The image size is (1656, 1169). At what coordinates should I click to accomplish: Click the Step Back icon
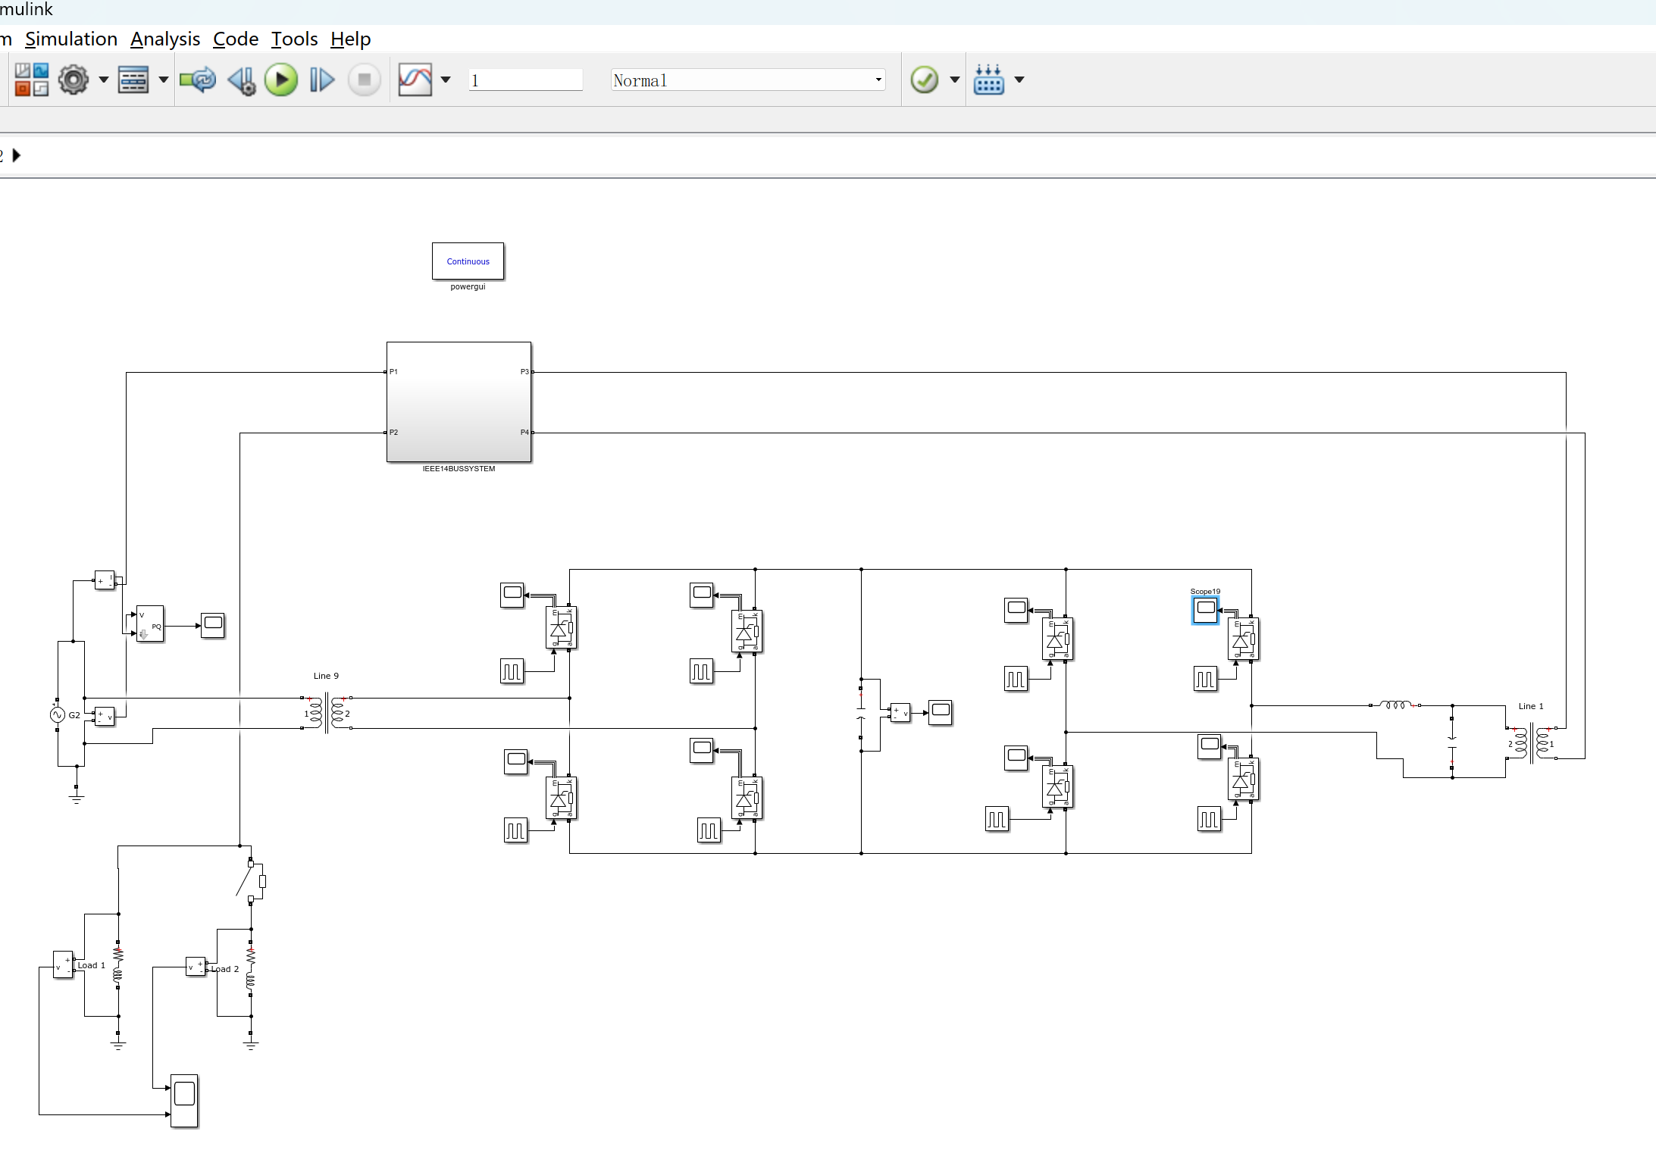click(x=242, y=80)
